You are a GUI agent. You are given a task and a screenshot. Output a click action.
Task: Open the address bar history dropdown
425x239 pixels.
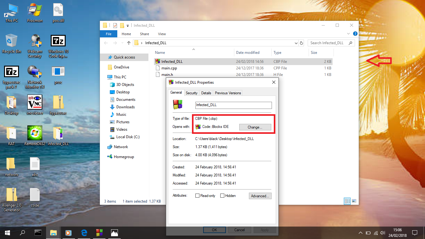296,43
